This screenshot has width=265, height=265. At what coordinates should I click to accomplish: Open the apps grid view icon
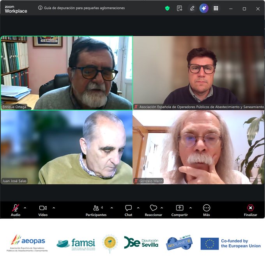click(x=216, y=8)
